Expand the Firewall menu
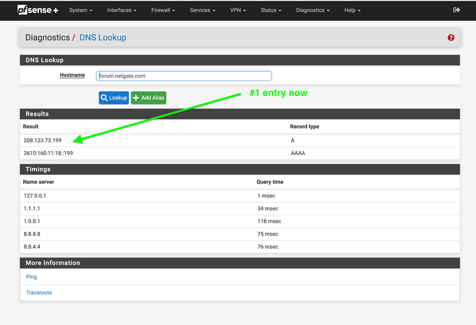This screenshot has height=325, width=476. pyautogui.click(x=163, y=10)
